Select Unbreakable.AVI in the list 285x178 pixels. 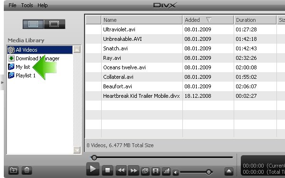point(123,39)
